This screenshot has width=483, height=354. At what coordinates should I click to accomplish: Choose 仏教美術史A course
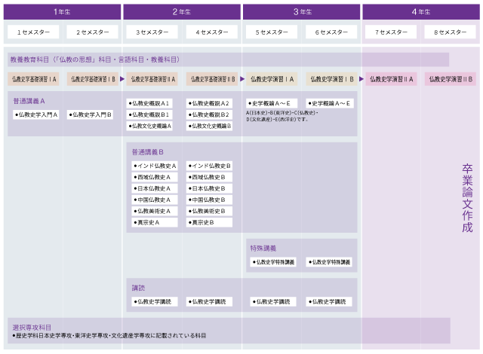click(x=155, y=211)
